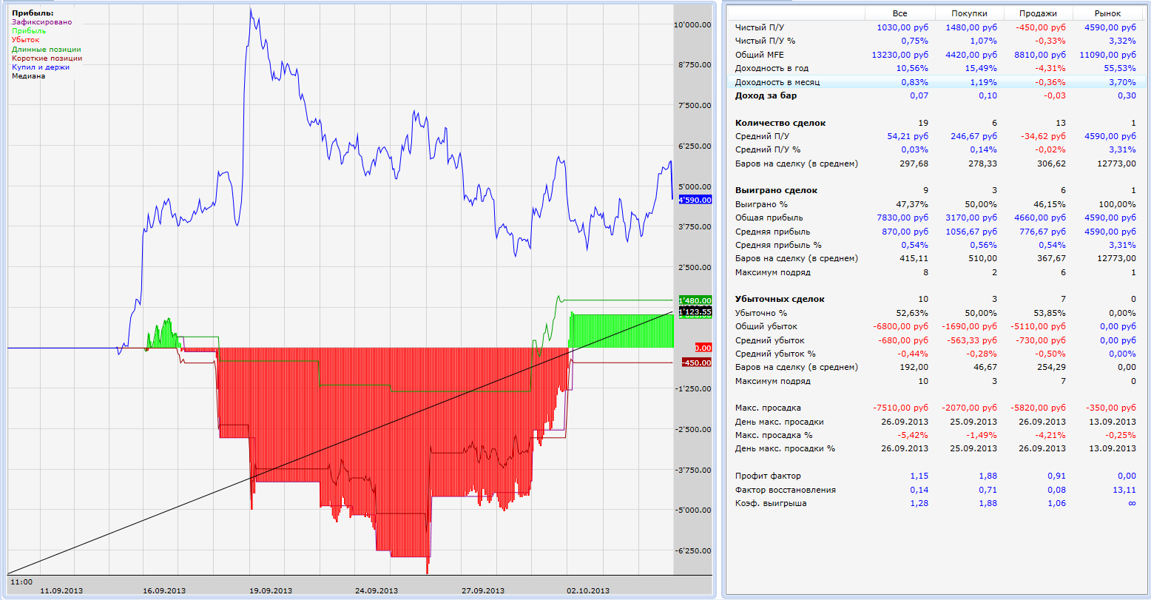The height and width of the screenshot is (600, 1151).
Task: Click the 'Медиана' legend item
Action: coord(28,76)
